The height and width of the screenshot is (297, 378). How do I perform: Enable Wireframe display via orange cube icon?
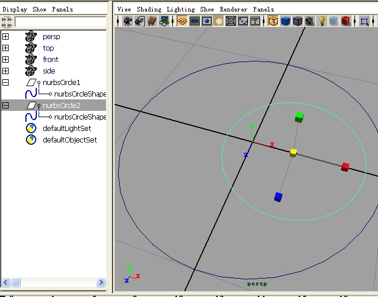coord(273,21)
